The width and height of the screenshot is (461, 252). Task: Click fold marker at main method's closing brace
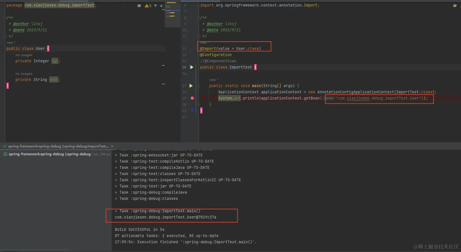(199, 104)
